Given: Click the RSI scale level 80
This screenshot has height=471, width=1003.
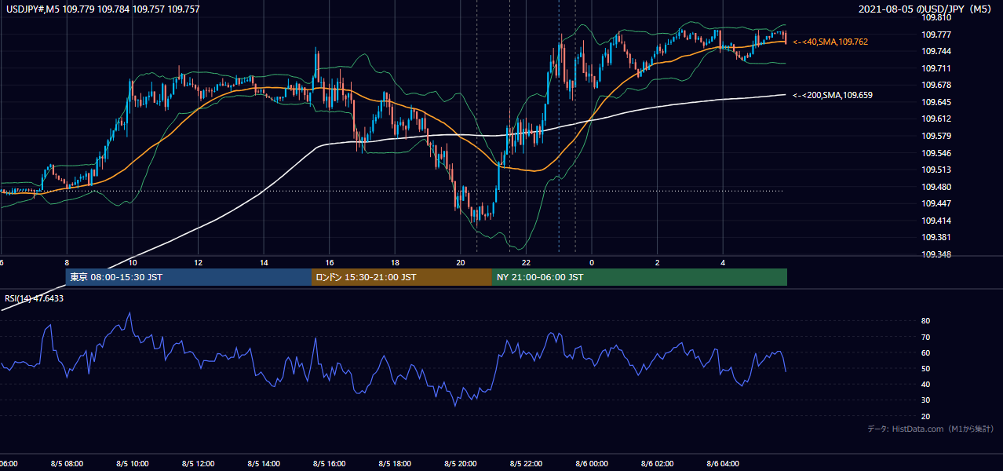Looking at the screenshot, I should point(925,321).
